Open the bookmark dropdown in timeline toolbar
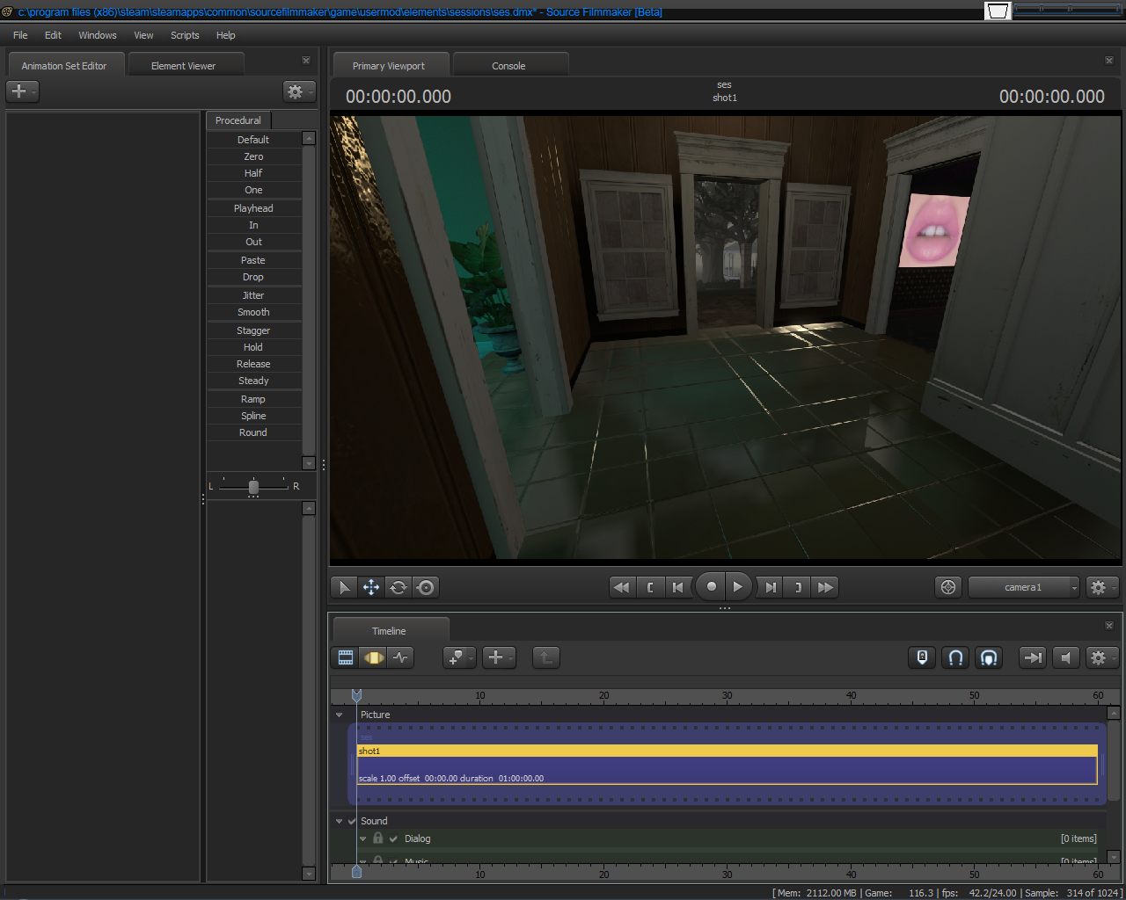 (x=459, y=657)
